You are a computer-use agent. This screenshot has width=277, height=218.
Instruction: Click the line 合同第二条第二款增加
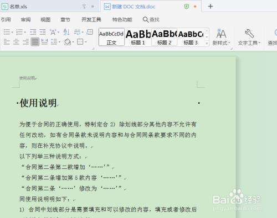point(65,167)
